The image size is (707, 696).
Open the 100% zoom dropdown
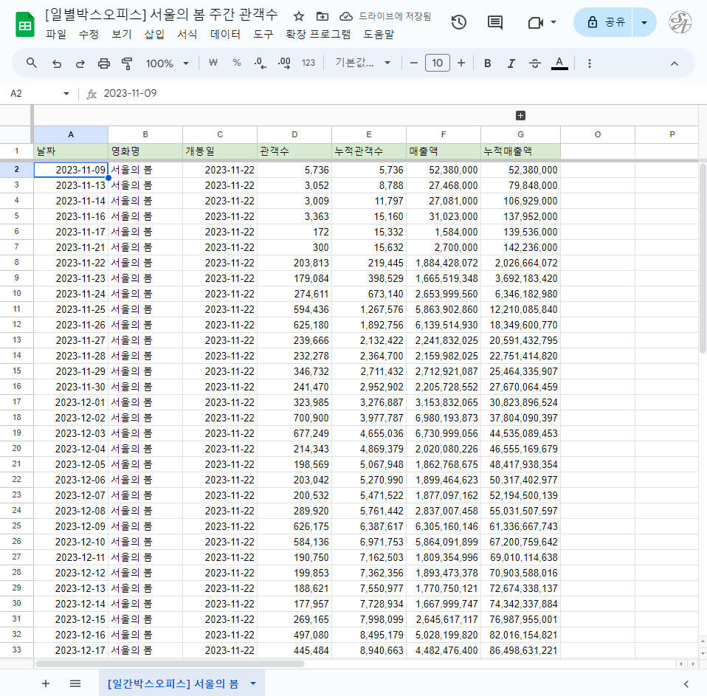167,63
